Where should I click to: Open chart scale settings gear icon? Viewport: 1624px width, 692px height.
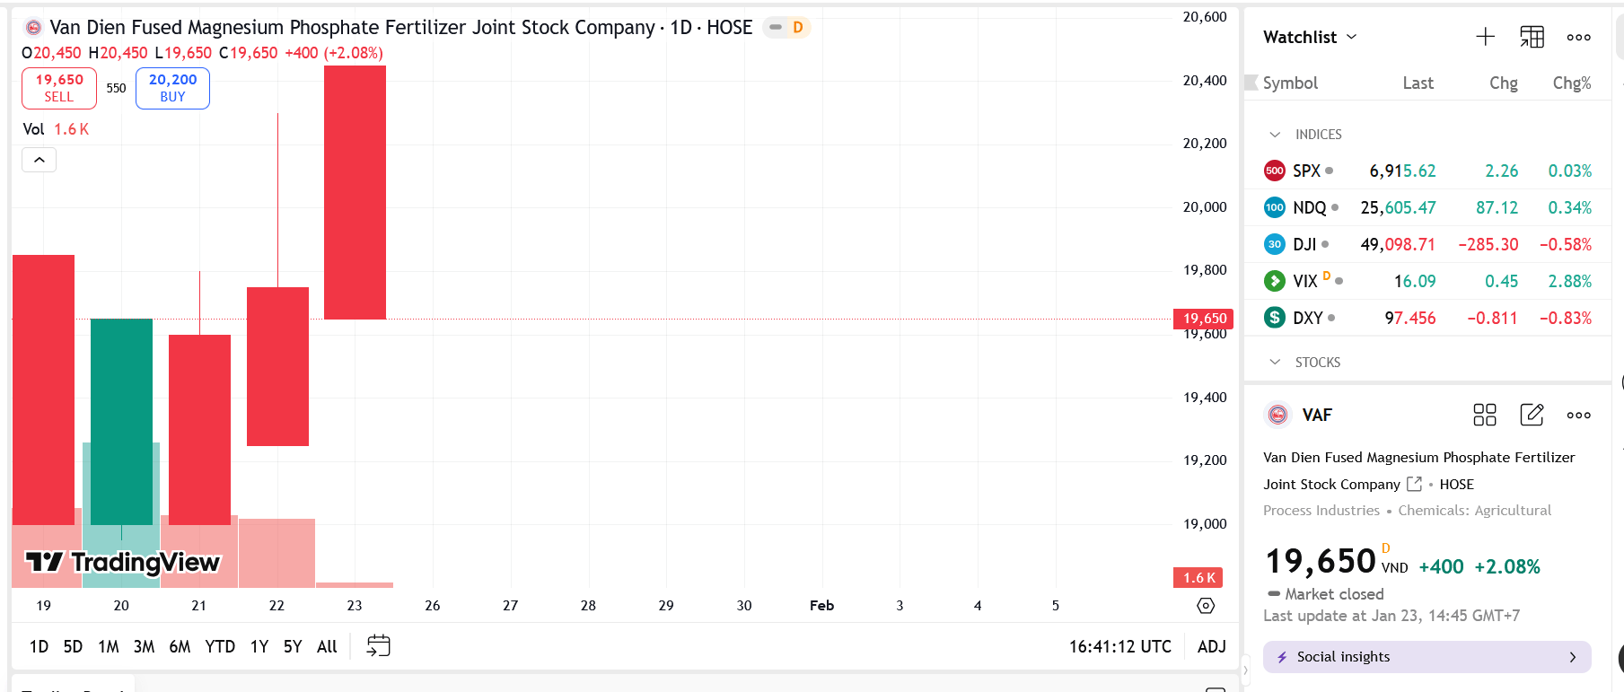click(1206, 606)
